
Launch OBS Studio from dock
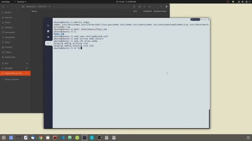click(99, 137)
